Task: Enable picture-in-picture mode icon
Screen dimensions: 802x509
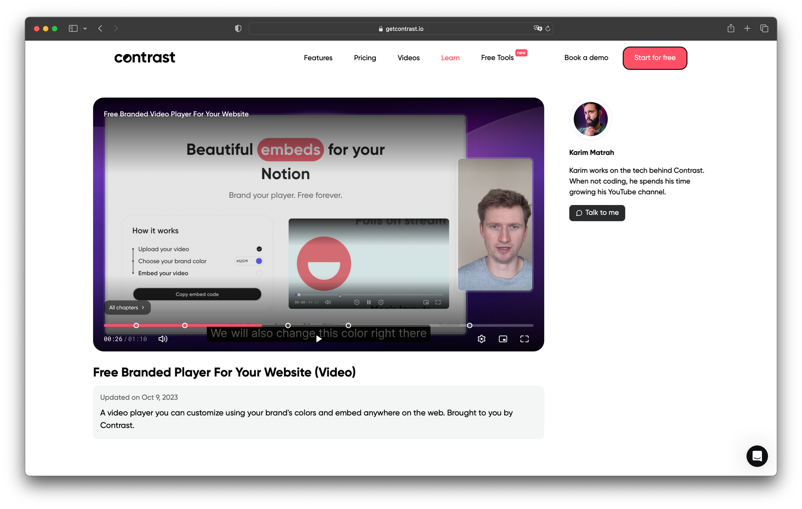Action: click(503, 339)
